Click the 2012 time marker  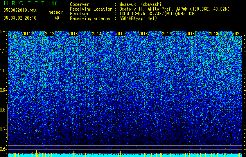coord(50,34)
